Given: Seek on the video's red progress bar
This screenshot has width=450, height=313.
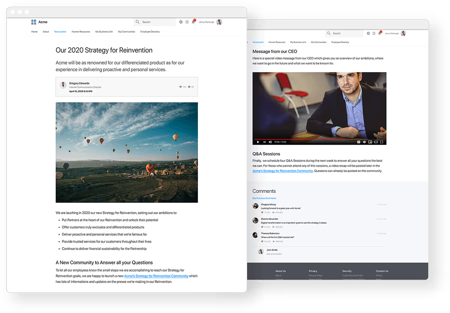Looking at the screenshot, I should pyautogui.click(x=300, y=139).
